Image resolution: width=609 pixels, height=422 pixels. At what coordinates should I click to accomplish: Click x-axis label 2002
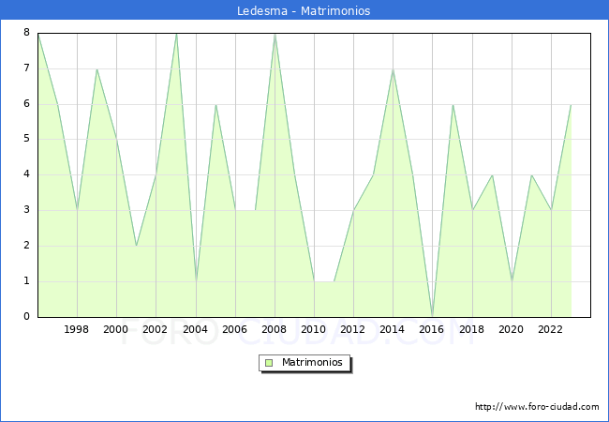[x=155, y=329]
